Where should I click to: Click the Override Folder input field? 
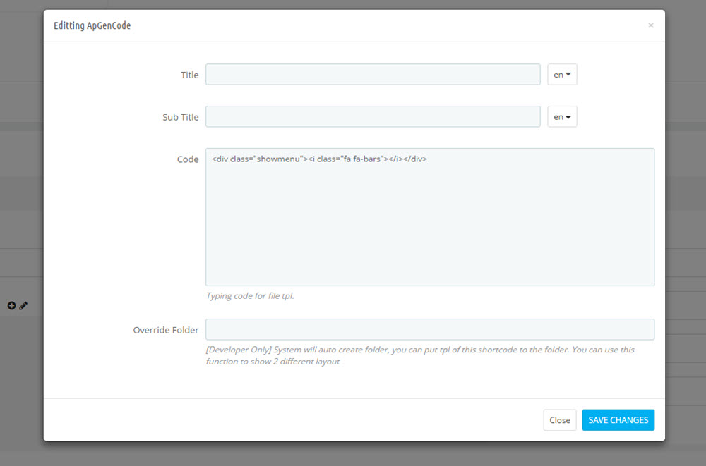point(430,329)
